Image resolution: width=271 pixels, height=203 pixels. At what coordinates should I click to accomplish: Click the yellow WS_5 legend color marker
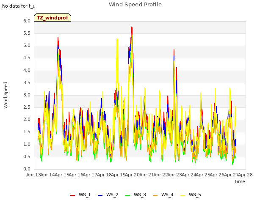[x=183, y=195]
